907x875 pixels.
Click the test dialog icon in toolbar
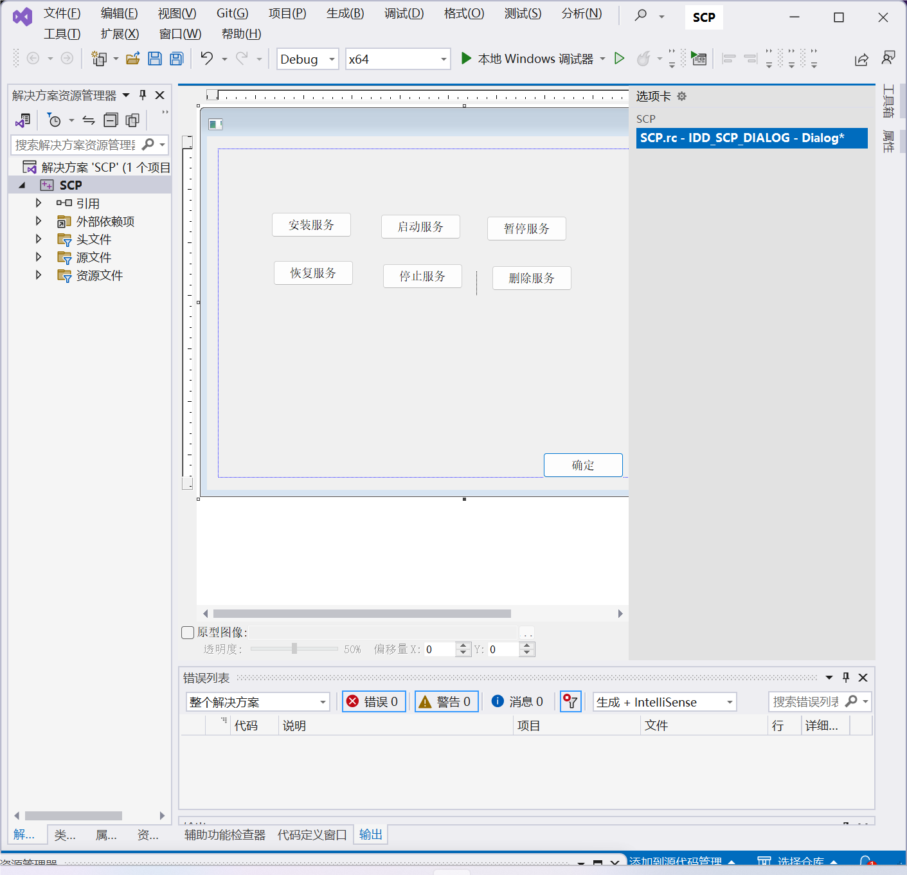[x=699, y=59]
